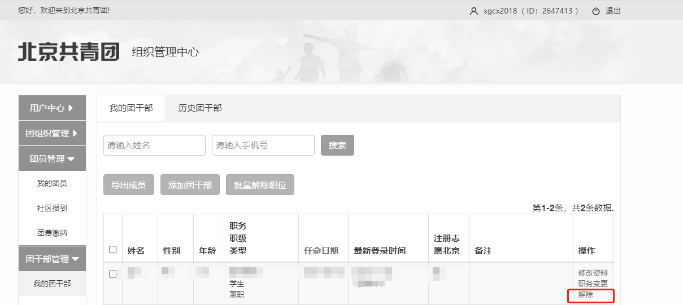Click the 职务 职级 类型 column header

point(238,238)
